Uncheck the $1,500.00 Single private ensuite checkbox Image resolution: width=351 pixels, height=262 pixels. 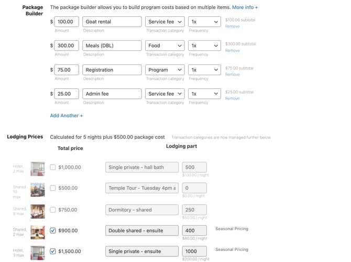[53, 251]
